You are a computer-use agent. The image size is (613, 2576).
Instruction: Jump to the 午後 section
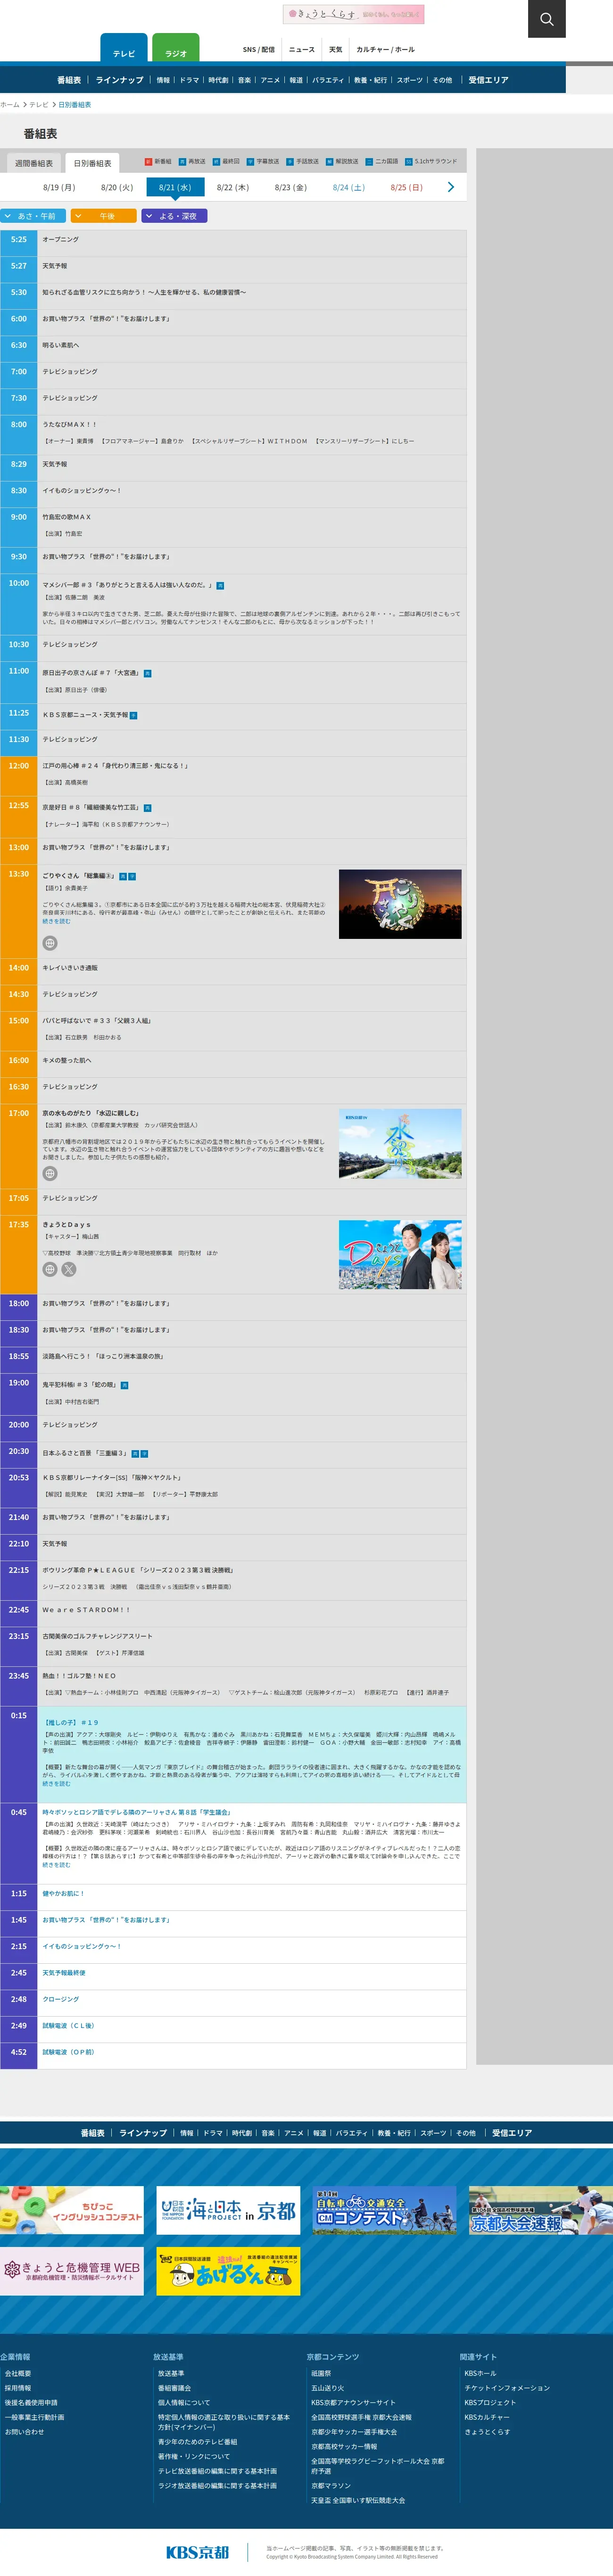click(x=104, y=216)
